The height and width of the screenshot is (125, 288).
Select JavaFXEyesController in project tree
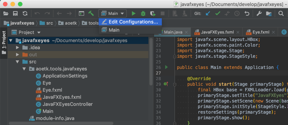click(67, 104)
